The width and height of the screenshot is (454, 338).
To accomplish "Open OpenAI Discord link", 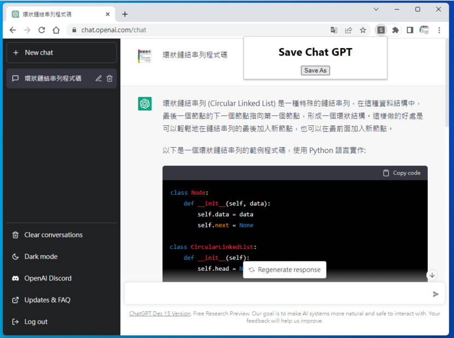I will [62, 278].
